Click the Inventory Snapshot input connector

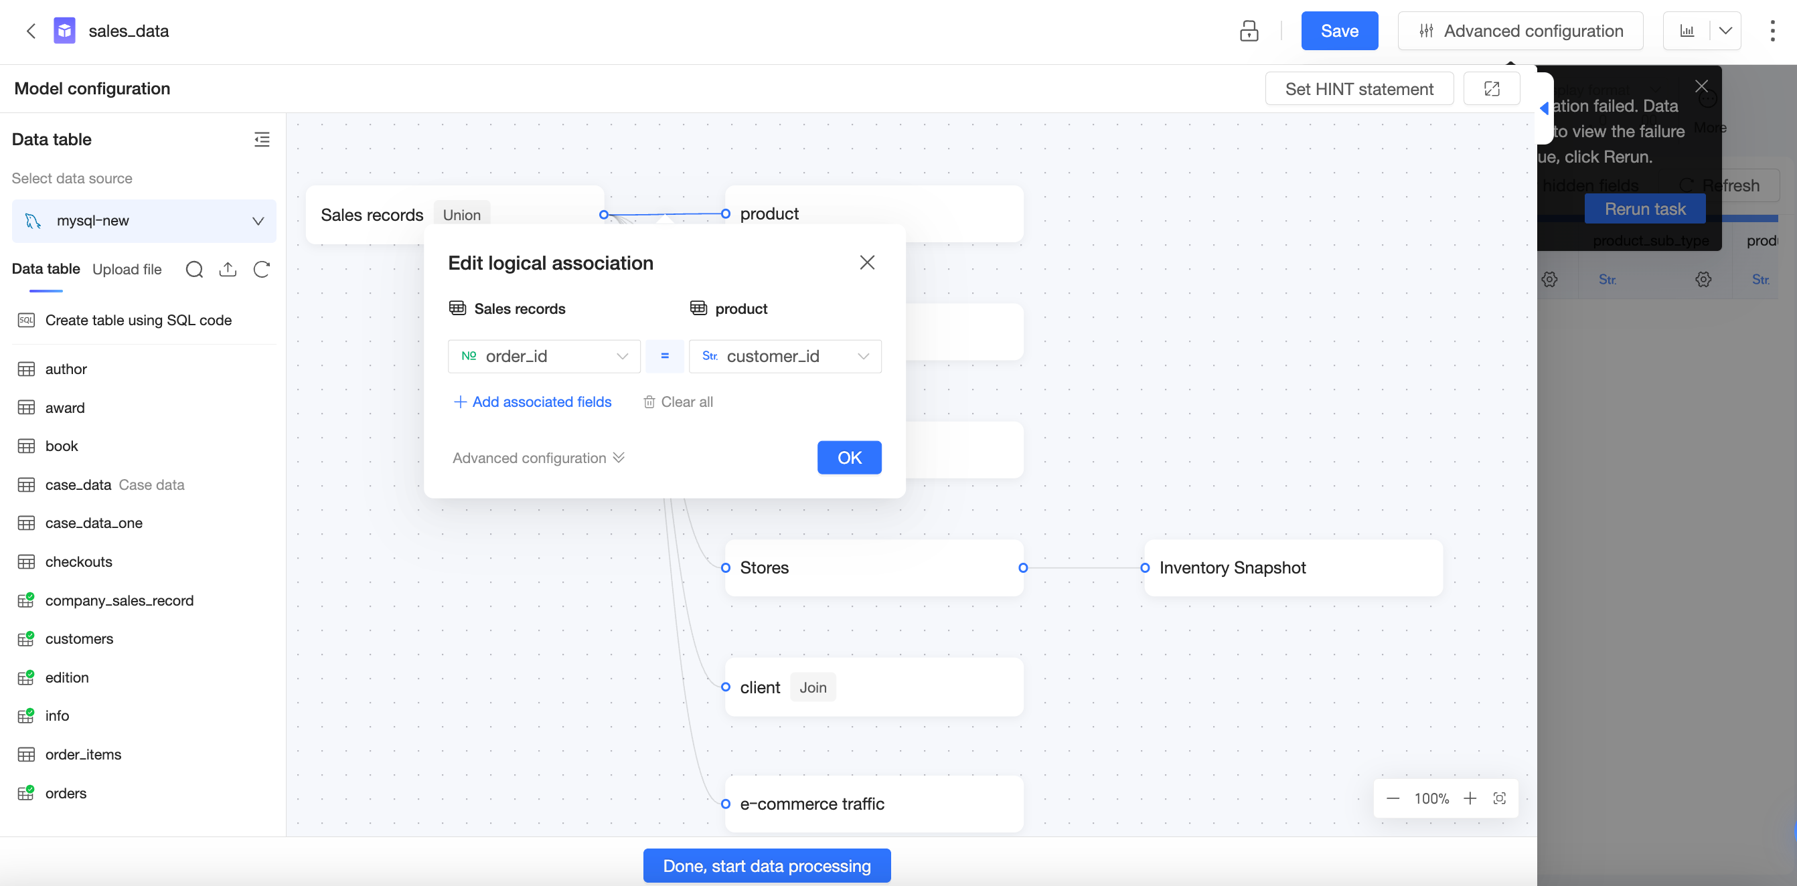(1145, 568)
